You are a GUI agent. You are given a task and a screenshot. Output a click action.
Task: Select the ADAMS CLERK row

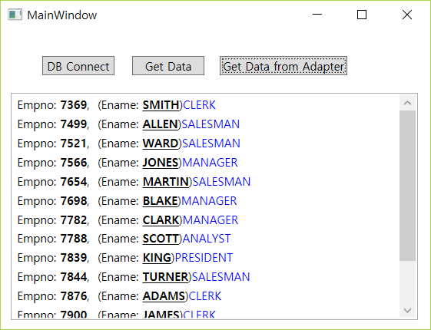coord(206,296)
